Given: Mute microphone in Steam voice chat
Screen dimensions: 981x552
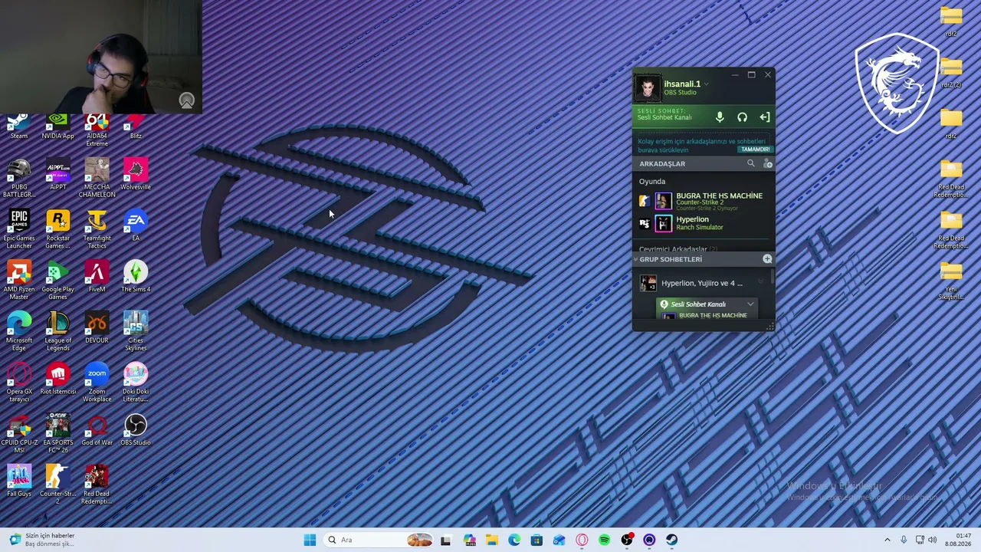Looking at the screenshot, I should 719,117.
